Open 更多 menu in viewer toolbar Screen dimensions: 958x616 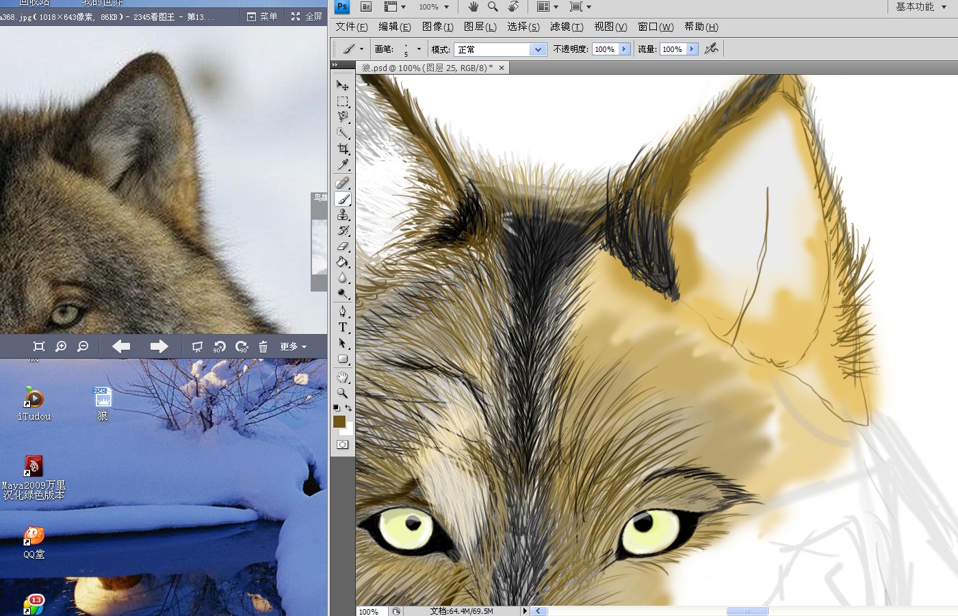[x=293, y=347]
